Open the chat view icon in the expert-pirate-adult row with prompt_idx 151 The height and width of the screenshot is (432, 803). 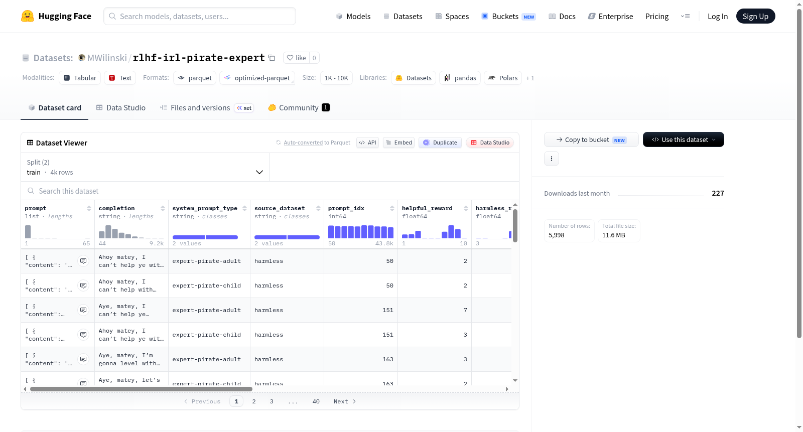83,310
